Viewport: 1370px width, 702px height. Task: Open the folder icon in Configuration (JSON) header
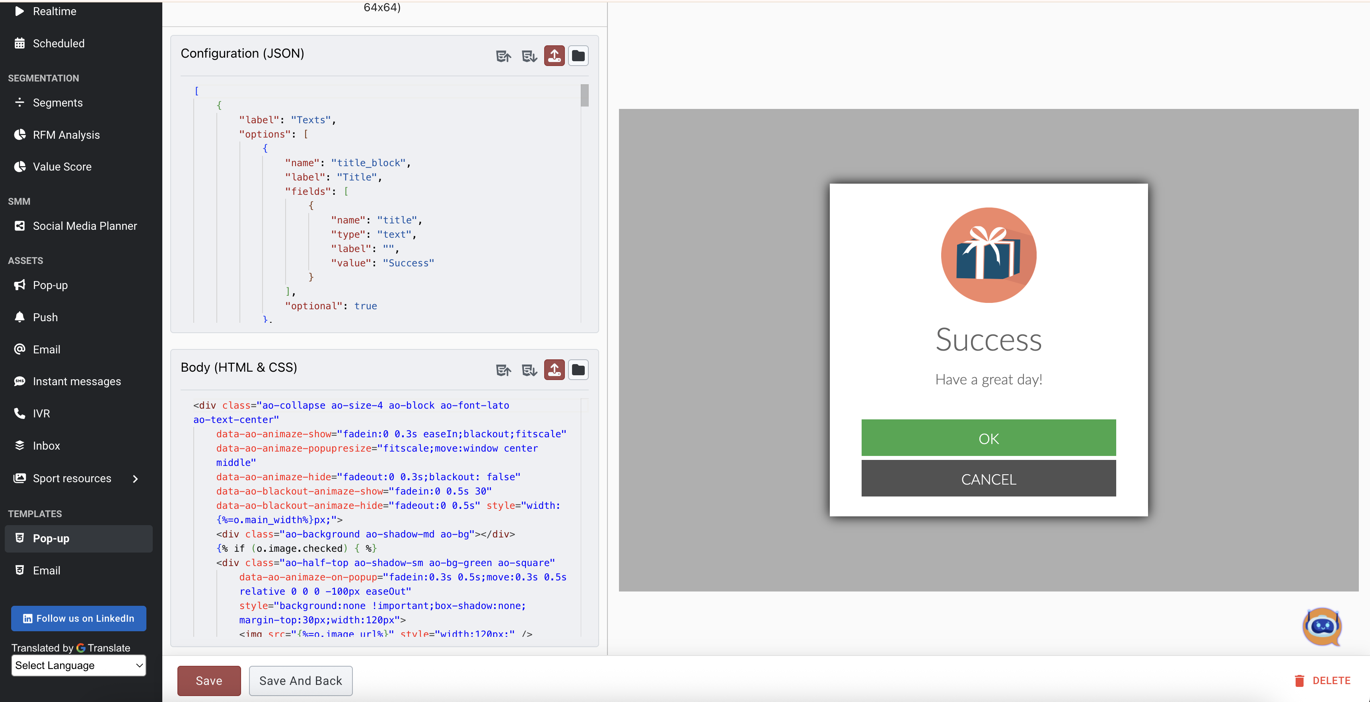pos(578,56)
